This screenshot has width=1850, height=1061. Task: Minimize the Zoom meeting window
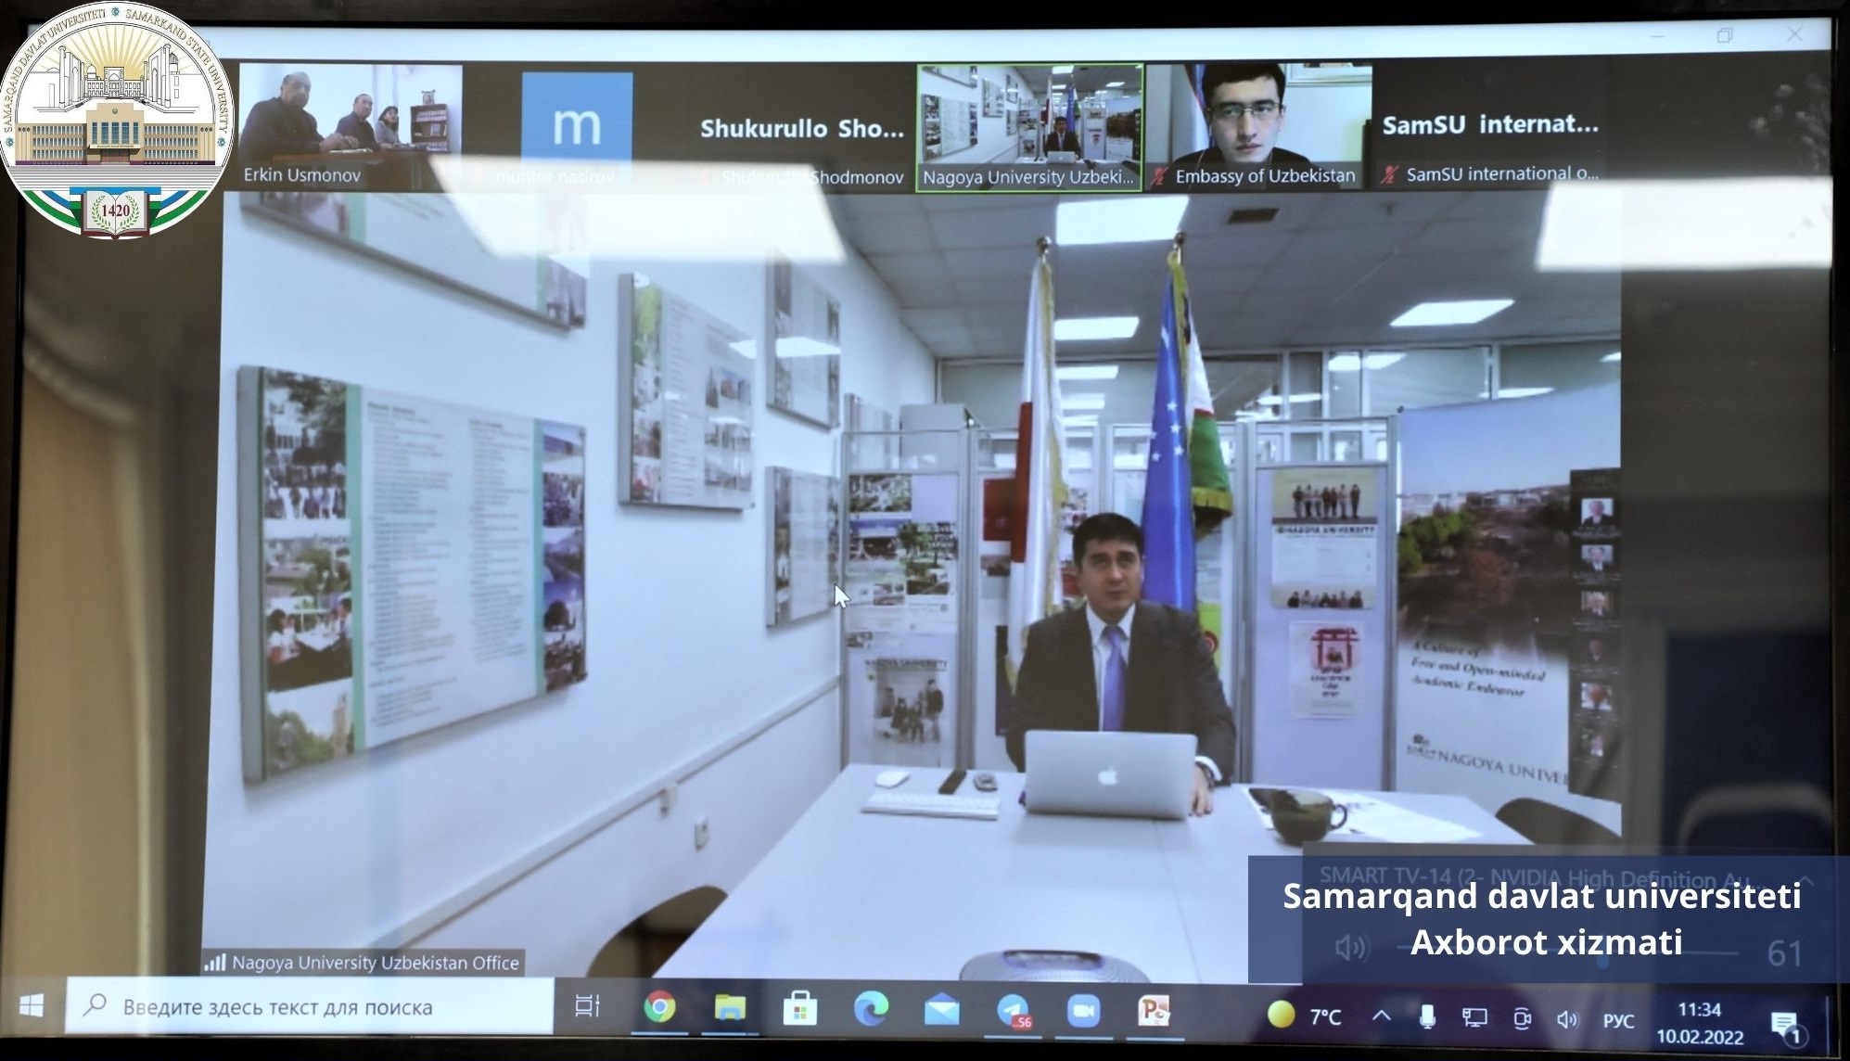[x=1658, y=35]
